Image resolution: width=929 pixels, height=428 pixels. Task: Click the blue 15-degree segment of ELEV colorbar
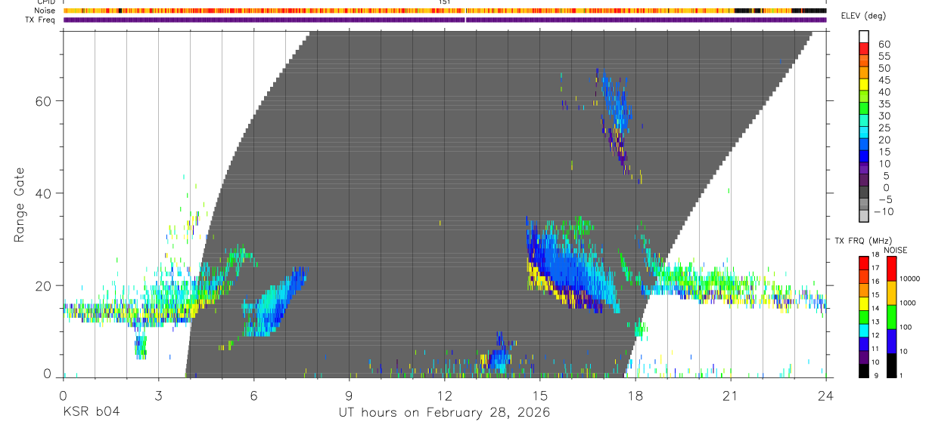click(864, 155)
